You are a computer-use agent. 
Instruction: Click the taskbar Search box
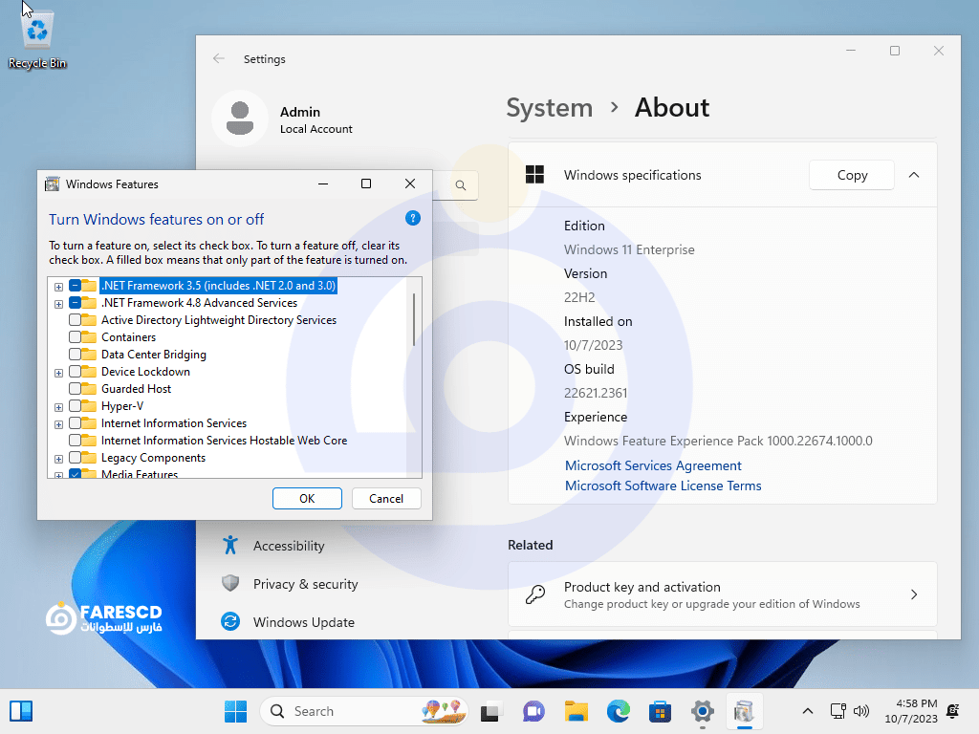(364, 711)
